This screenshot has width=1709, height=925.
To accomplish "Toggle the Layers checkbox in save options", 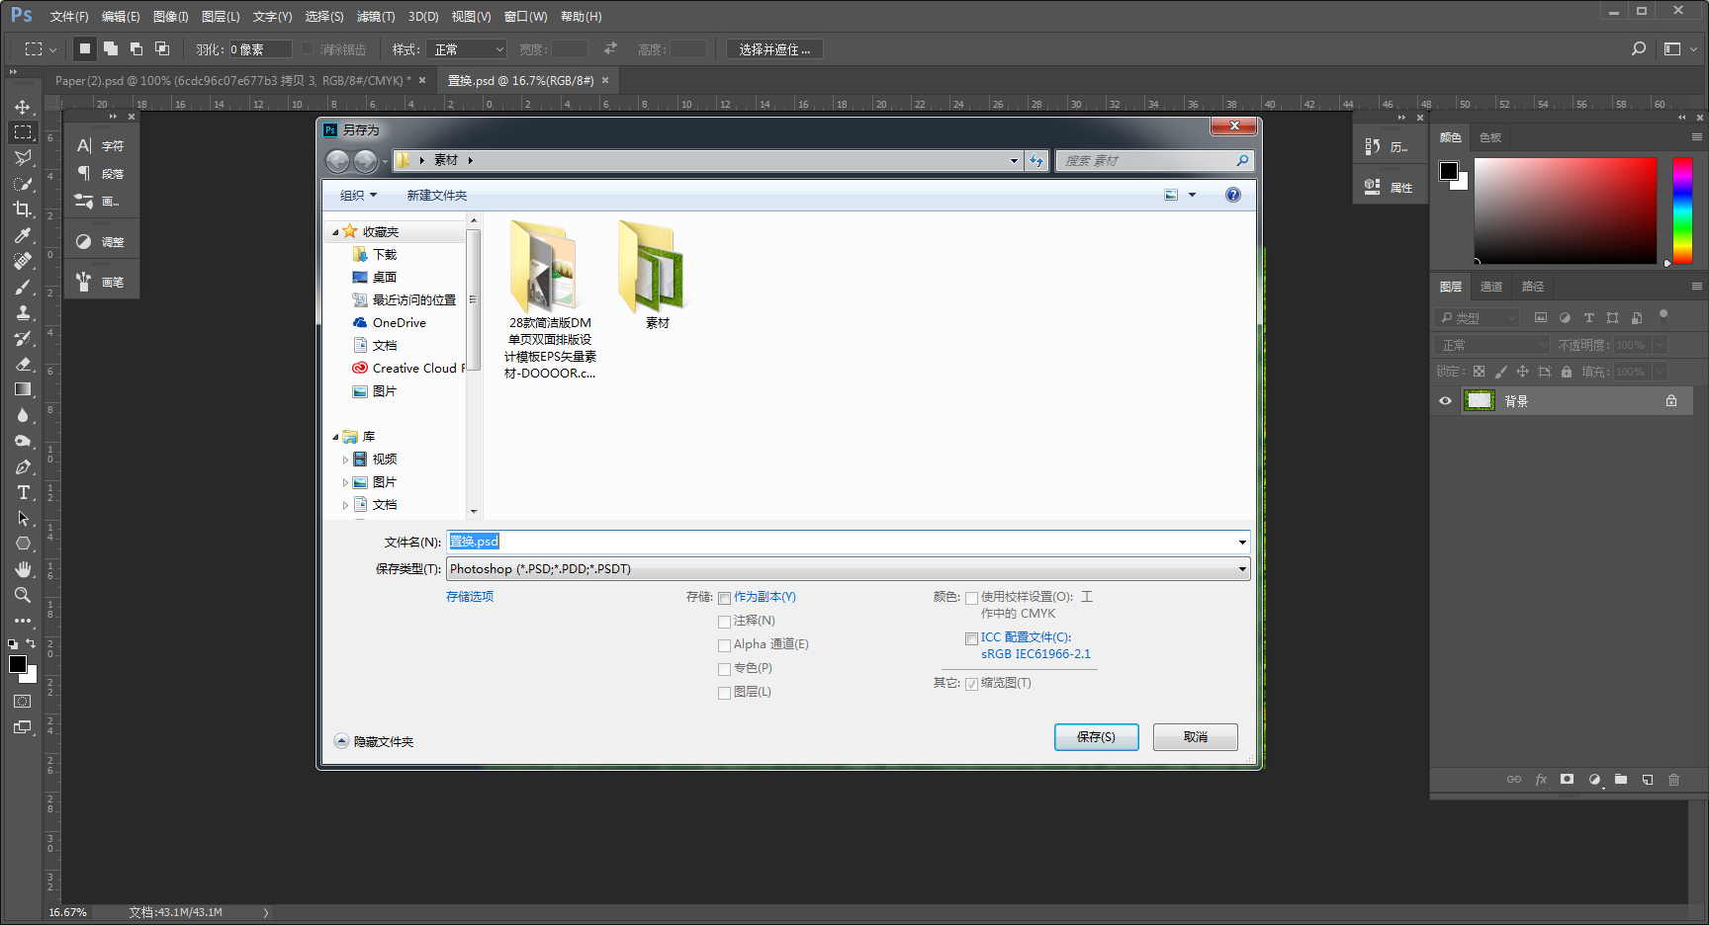I will (x=724, y=693).
